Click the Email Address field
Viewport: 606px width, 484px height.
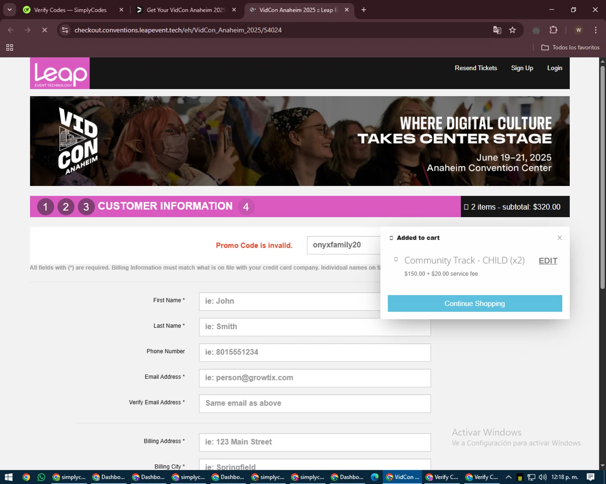pyautogui.click(x=315, y=378)
